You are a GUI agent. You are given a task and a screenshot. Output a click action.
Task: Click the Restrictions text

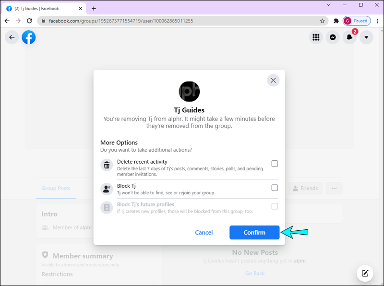[x=57, y=274]
